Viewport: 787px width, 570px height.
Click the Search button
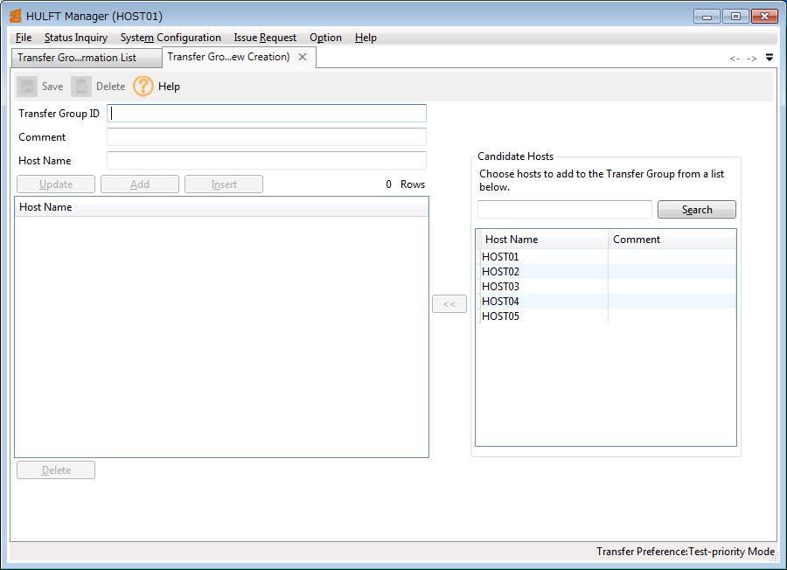[697, 209]
